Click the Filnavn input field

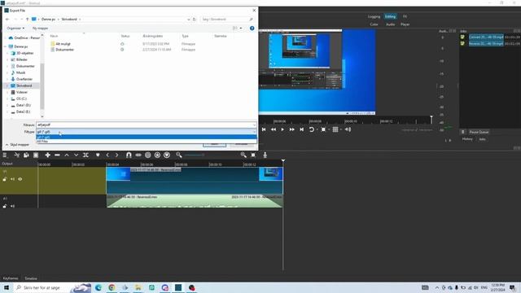(147, 125)
